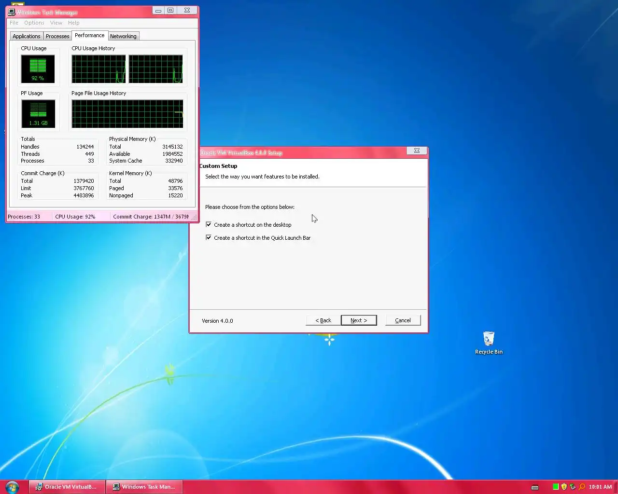The image size is (618, 494).
Task: Switch to the Networking tab
Action: (123, 36)
